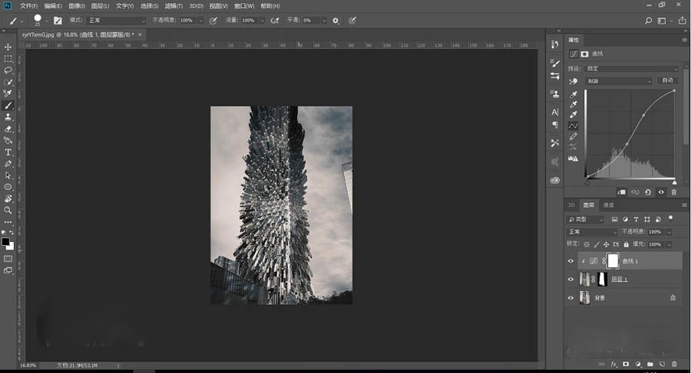Open the brush blending mode 模式 dropdown
This screenshot has height=373, width=691.
click(x=117, y=21)
